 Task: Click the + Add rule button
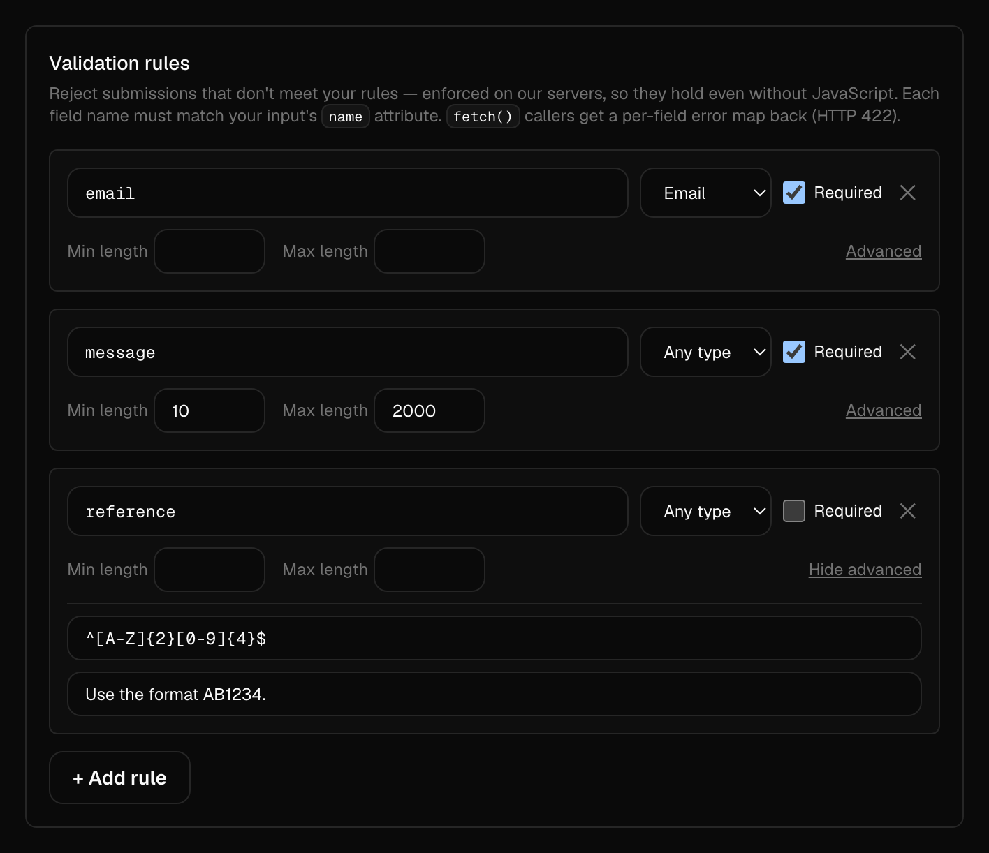(119, 778)
